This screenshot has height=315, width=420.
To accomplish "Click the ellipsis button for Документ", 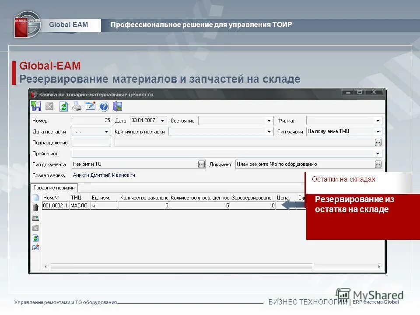I will [378, 164].
